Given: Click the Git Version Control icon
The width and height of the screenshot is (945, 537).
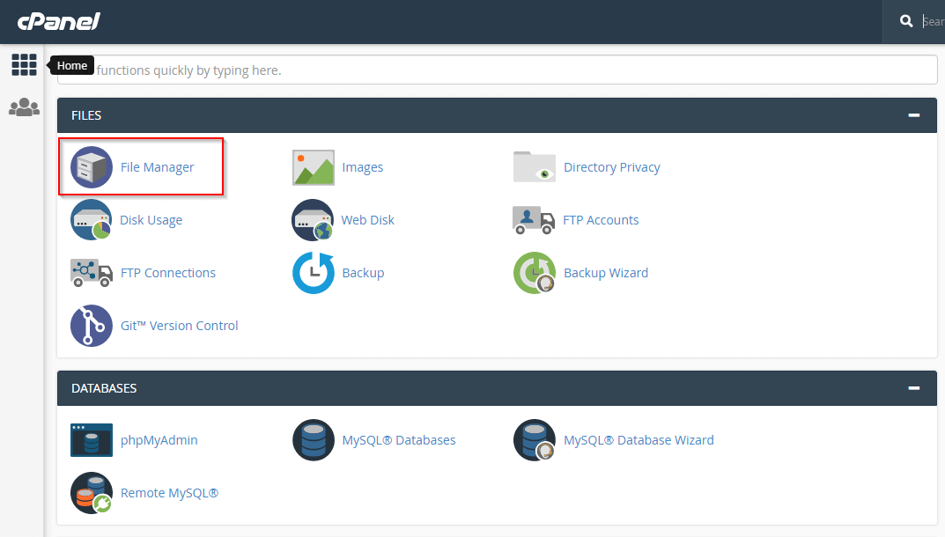Looking at the screenshot, I should (91, 326).
